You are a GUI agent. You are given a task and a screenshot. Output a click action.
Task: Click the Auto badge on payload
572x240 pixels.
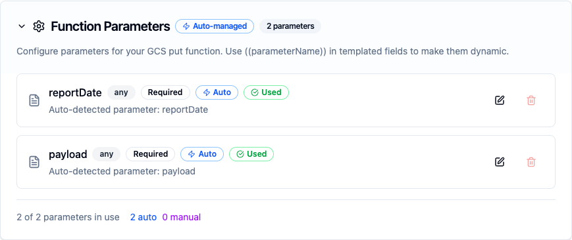click(202, 154)
